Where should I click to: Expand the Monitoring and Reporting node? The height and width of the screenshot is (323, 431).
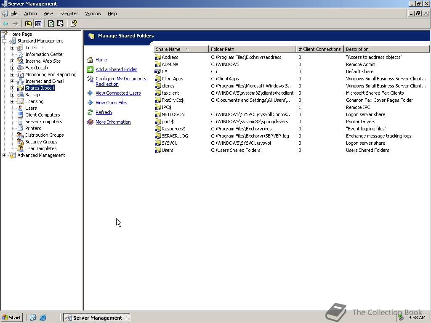pyautogui.click(x=12, y=74)
